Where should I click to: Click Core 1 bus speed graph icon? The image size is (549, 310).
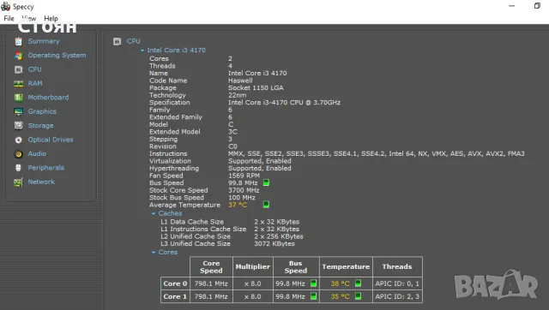click(x=313, y=296)
